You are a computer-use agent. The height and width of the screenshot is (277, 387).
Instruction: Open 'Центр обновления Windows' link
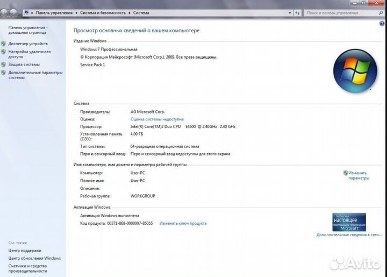(x=34, y=258)
